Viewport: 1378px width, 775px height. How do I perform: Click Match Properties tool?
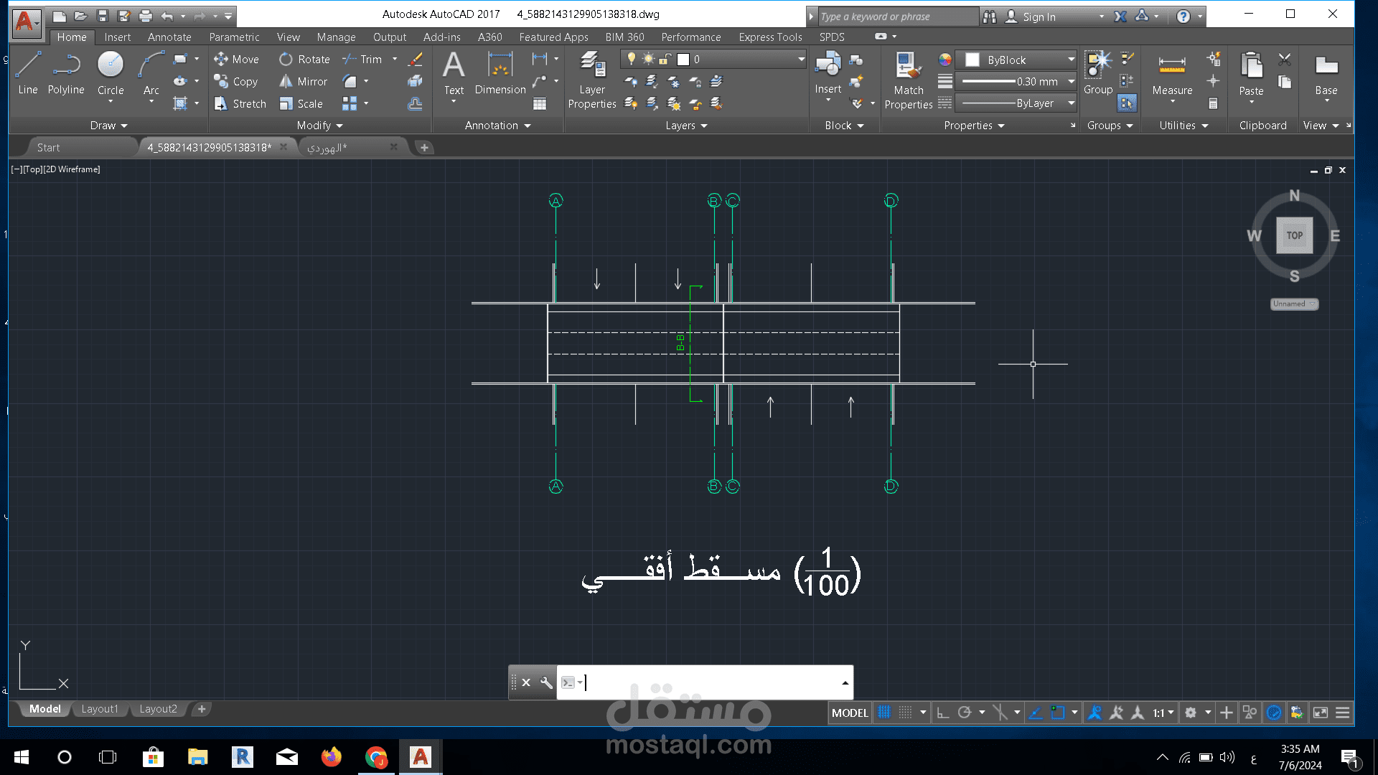[x=909, y=80]
